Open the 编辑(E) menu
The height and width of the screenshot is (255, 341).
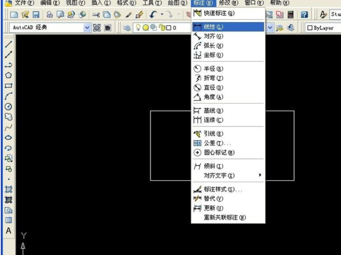point(50,3)
